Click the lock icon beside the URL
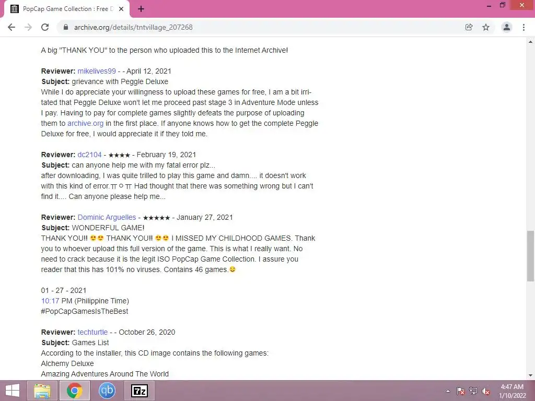Viewport: 535px width, 401px height. click(66, 27)
